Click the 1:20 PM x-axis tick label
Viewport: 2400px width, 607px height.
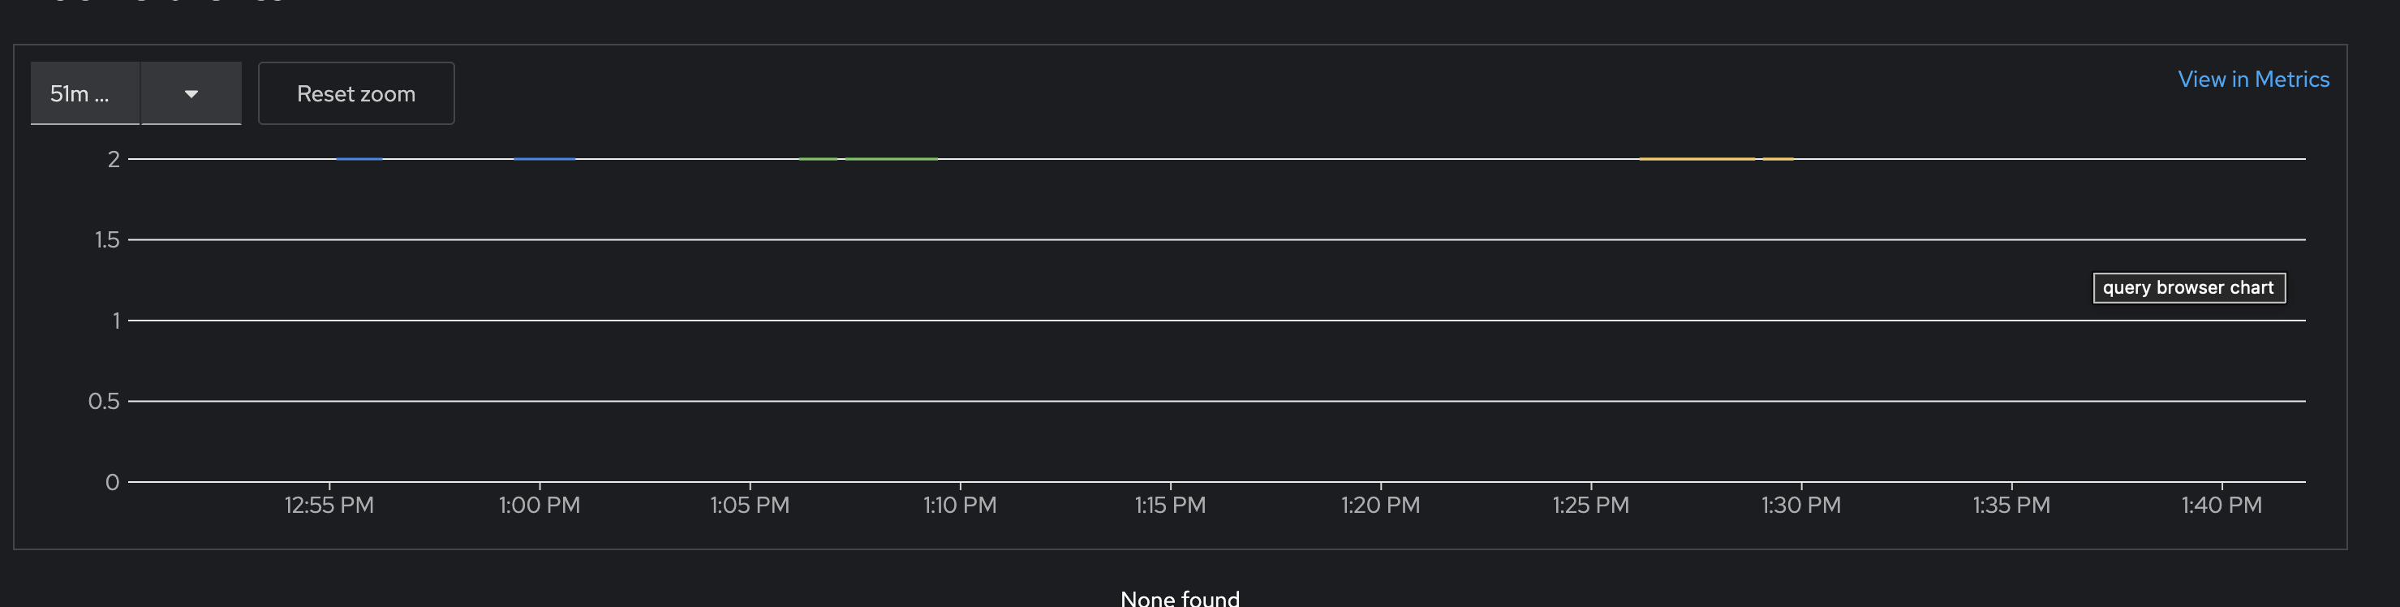pos(1380,506)
